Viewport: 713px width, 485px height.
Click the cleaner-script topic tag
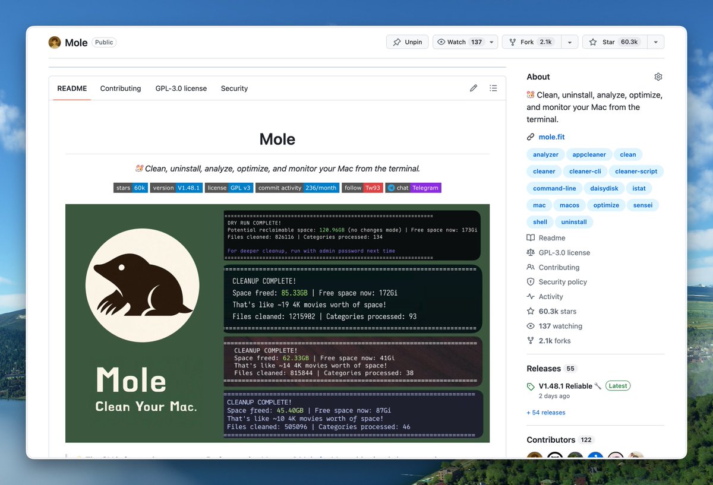click(636, 171)
